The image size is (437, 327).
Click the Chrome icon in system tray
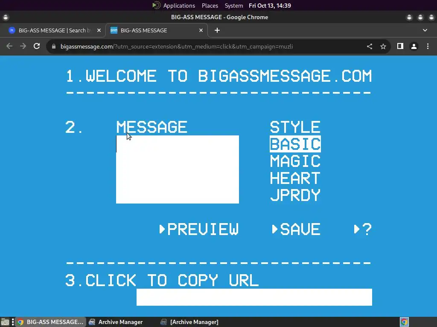coord(404,322)
